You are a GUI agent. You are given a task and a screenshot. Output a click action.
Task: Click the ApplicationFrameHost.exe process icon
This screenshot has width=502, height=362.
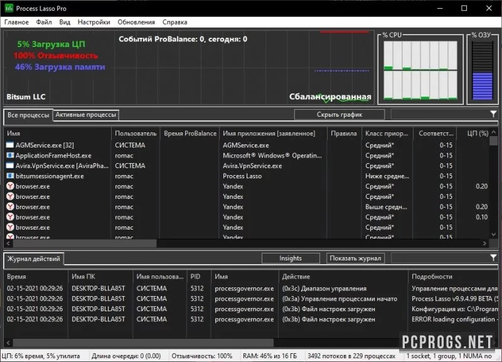[x=10, y=155]
